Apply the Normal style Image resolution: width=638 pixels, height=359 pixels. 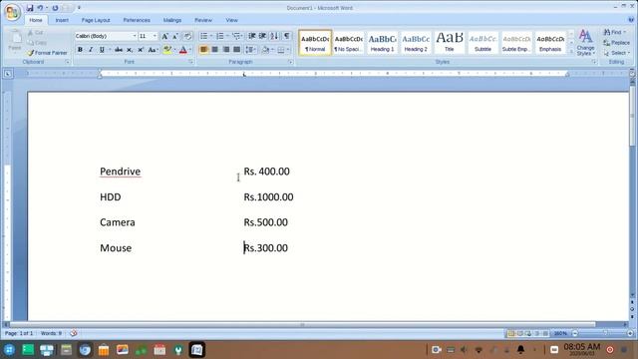[x=315, y=42]
